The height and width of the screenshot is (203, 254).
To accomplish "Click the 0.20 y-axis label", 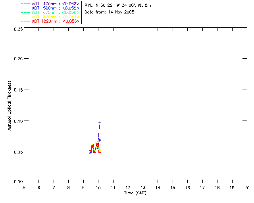I will point(18,59).
